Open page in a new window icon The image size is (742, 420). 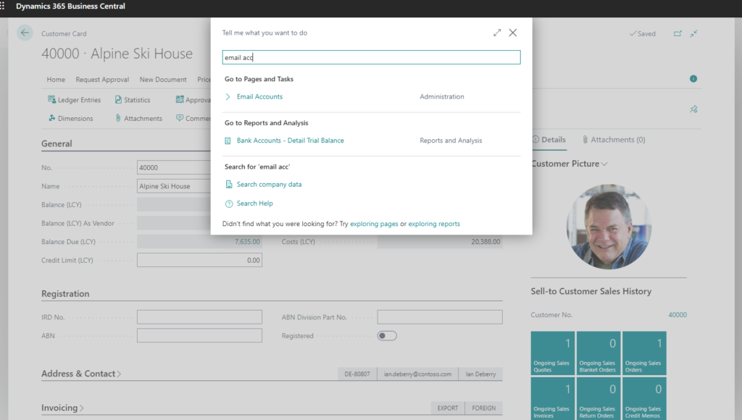click(678, 33)
